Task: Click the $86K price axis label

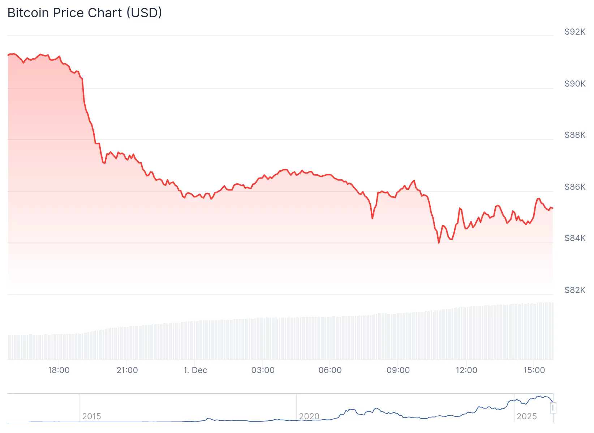Action: point(575,187)
